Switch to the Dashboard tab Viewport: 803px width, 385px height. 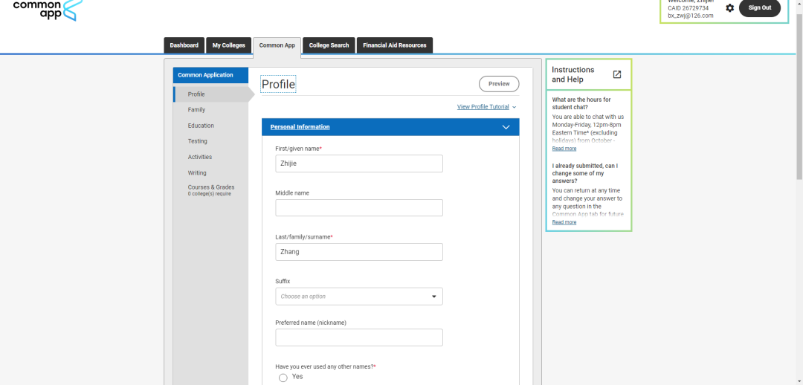pyautogui.click(x=184, y=45)
